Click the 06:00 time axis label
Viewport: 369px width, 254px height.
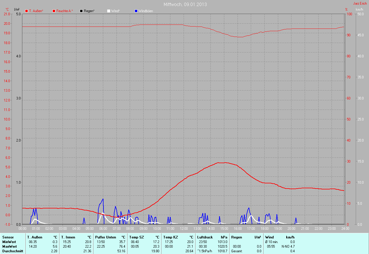103,228
